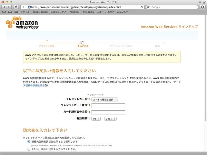The image size is (207, 155).
Task: Click the add bookmark plus button
Action: point(23,7)
